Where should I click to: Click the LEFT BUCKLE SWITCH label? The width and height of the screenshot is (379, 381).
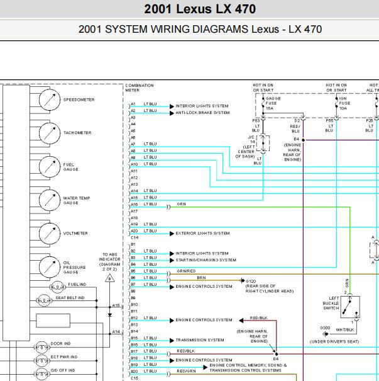coord(331,303)
